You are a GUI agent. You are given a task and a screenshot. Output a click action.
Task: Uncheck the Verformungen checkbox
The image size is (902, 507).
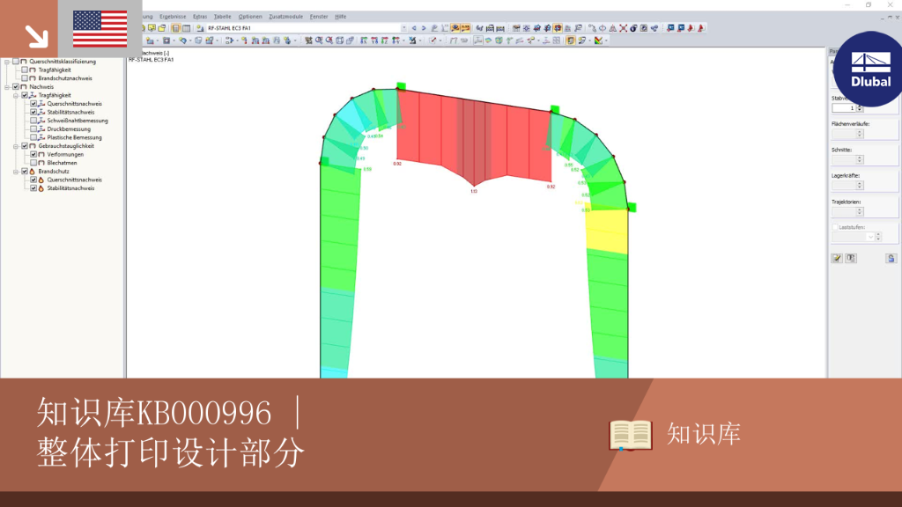pyautogui.click(x=33, y=155)
